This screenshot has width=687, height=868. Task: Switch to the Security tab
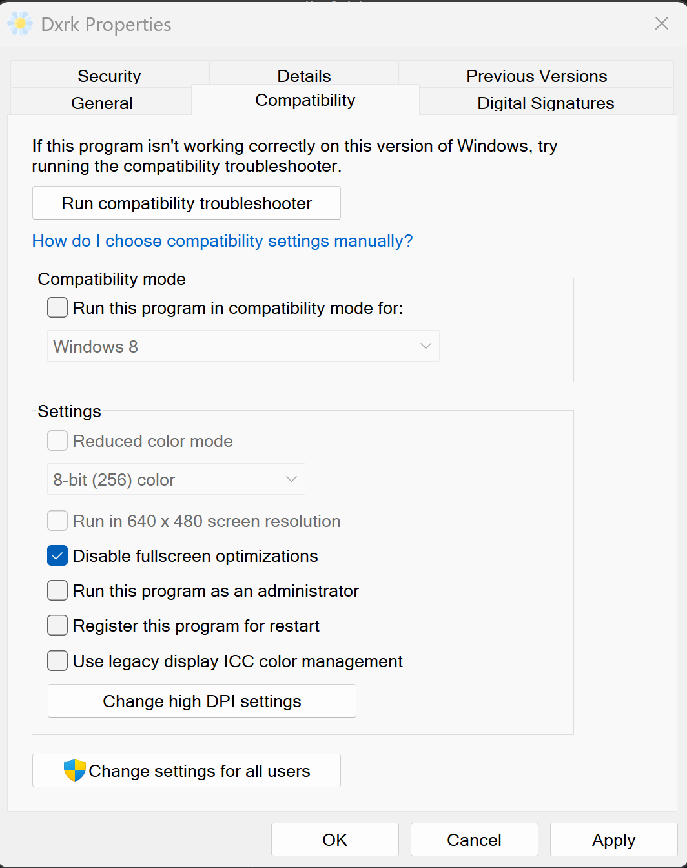[109, 76]
